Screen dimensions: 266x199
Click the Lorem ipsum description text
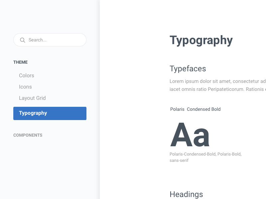pyautogui.click(x=216, y=85)
